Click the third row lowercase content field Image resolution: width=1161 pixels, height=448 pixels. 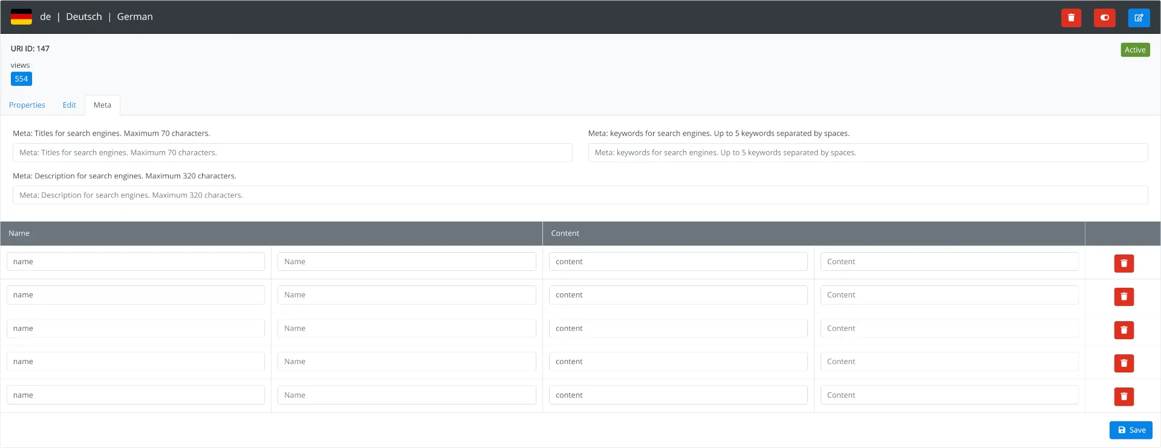(x=678, y=328)
